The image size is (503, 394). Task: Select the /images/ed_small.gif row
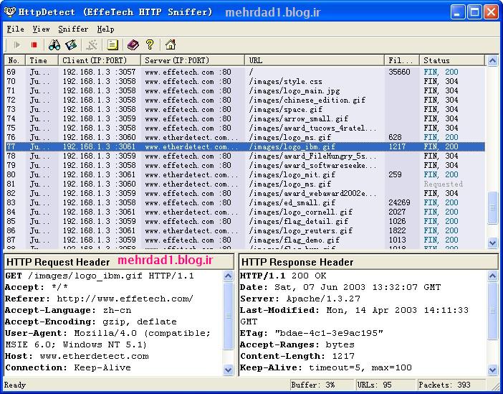pyautogui.click(x=245, y=202)
